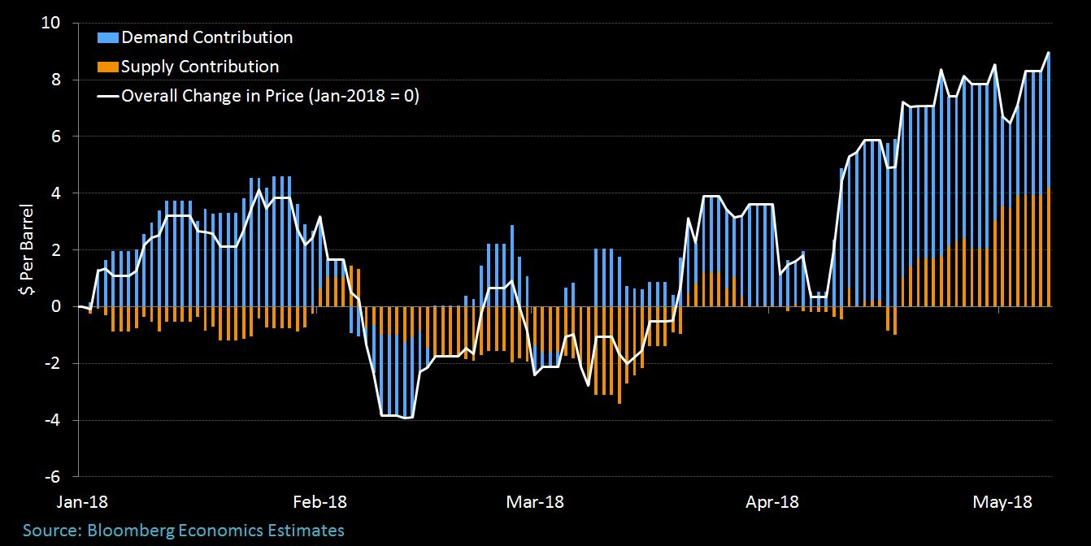Click the Feb-18 x-axis label

click(321, 501)
